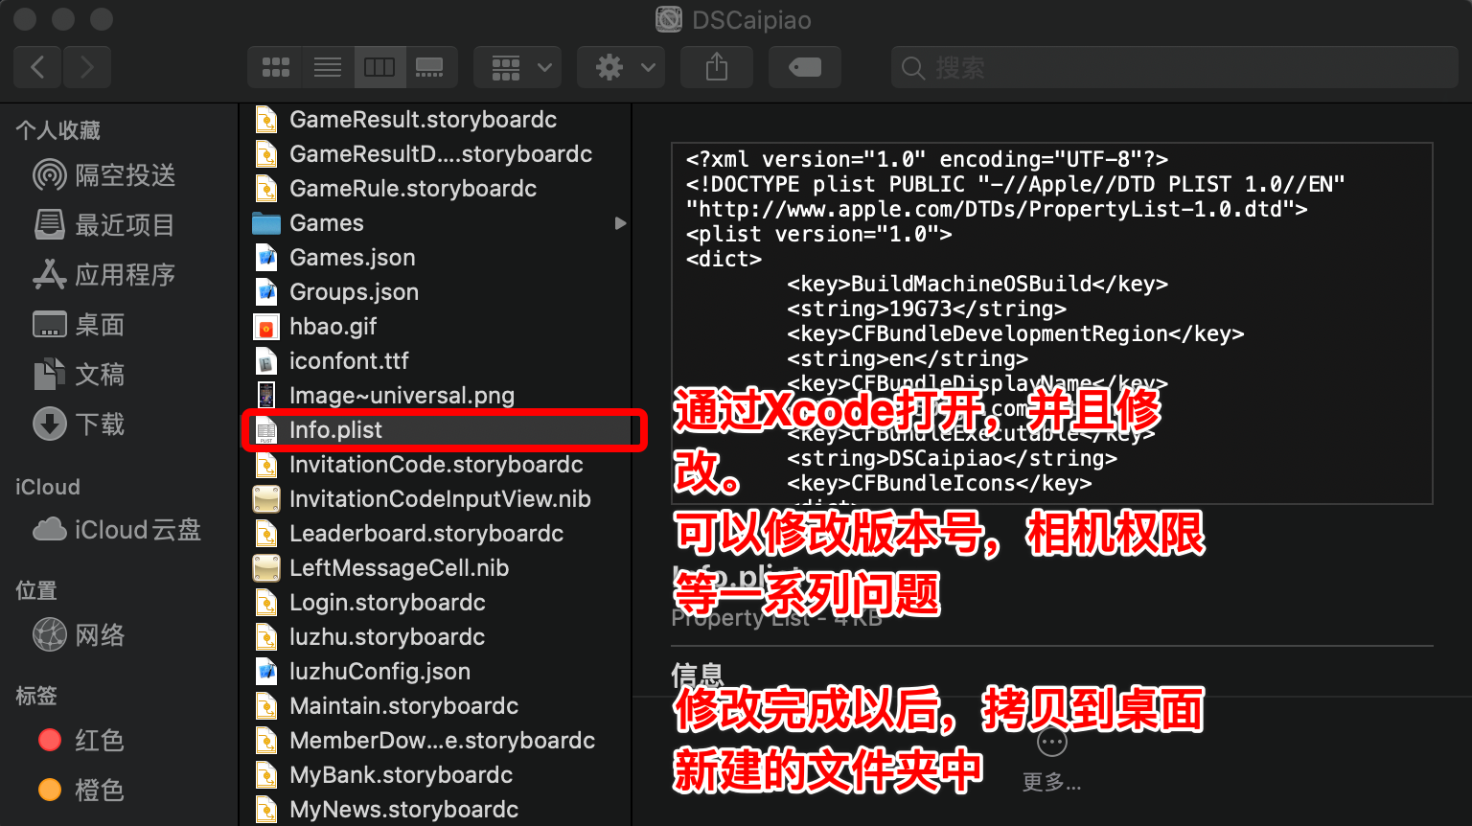
Task: Open the Share button in the toolbar
Action: [x=716, y=67]
